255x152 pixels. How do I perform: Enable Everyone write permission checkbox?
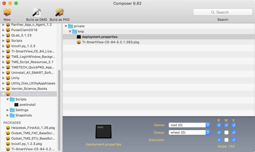226,140
